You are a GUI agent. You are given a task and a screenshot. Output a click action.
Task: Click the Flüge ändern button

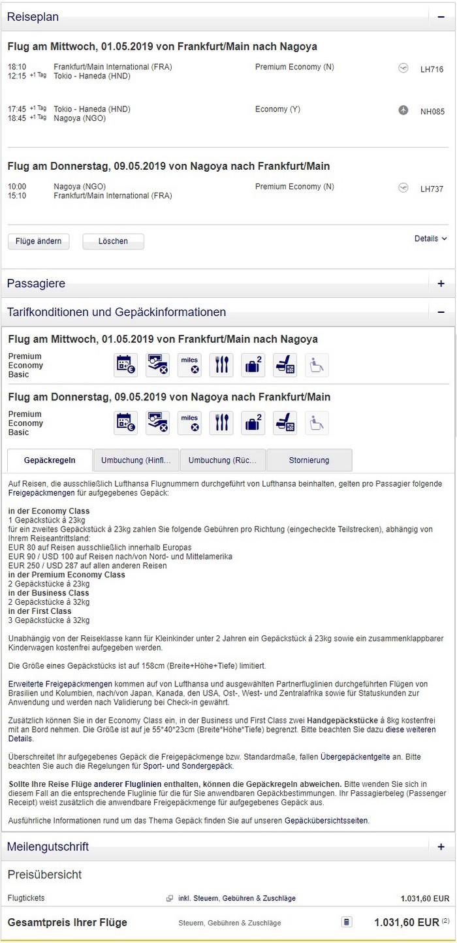(39, 242)
